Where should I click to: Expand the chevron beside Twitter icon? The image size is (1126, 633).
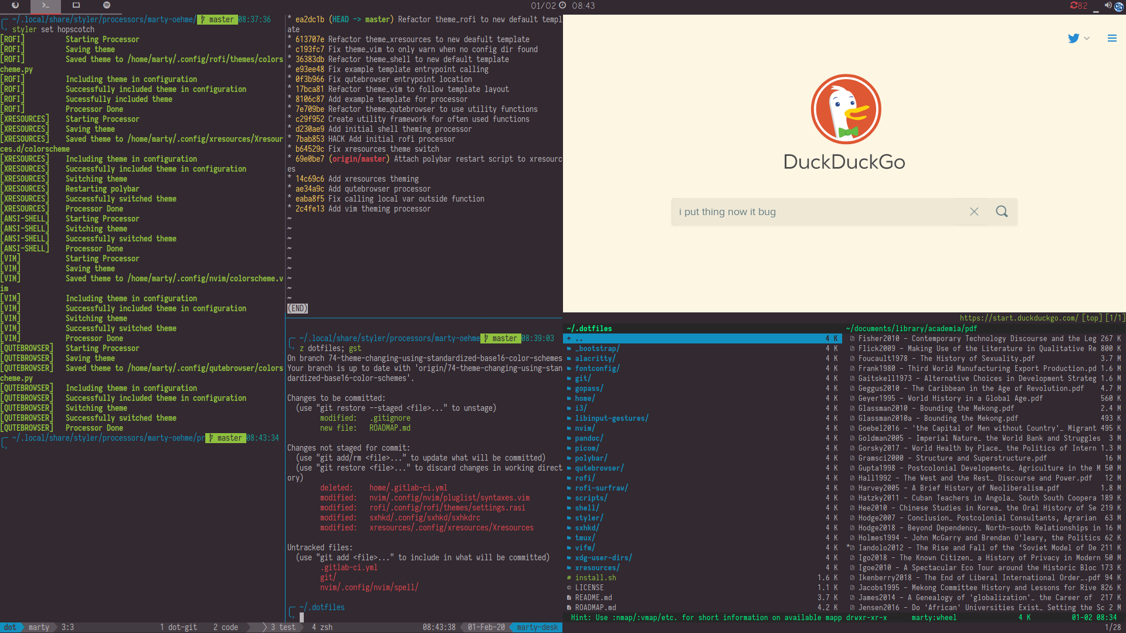[x=1087, y=38]
